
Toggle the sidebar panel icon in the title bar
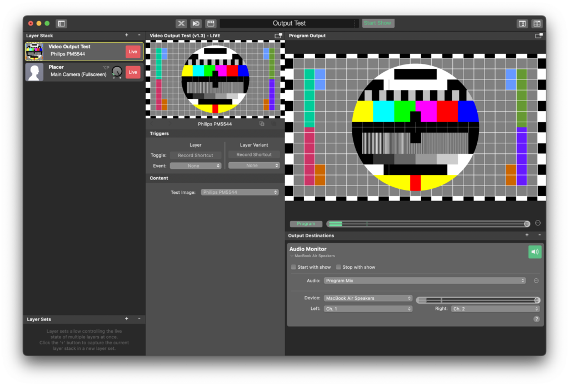[x=61, y=23]
